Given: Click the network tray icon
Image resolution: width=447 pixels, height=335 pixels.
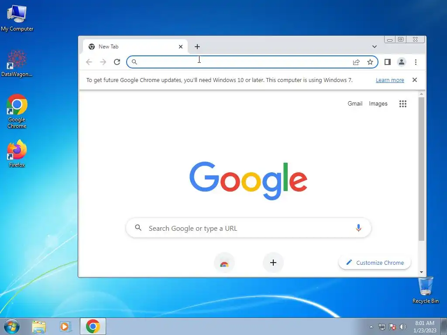Looking at the screenshot, I should [382, 327].
